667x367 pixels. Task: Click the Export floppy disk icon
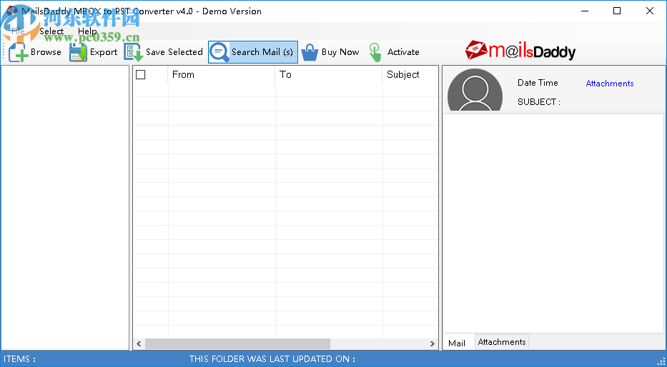click(78, 52)
